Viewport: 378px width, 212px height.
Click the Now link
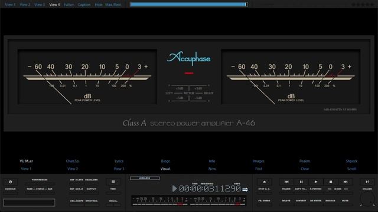212,169
